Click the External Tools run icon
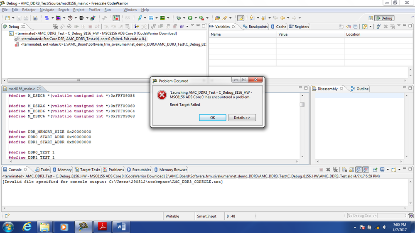This screenshot has height=233, width=415. 201,18
